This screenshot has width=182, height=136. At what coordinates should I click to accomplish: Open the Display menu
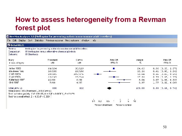[22, 41]
